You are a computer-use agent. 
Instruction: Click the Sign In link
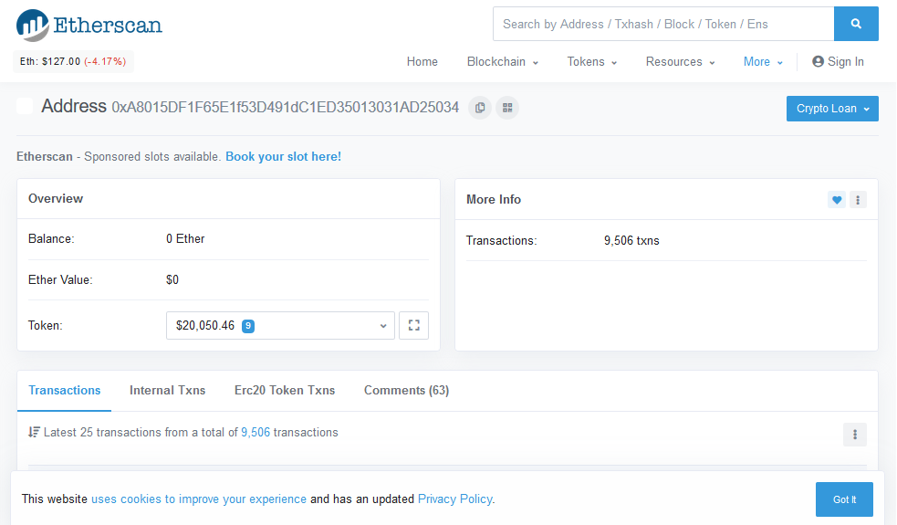(x=838, y=62)
